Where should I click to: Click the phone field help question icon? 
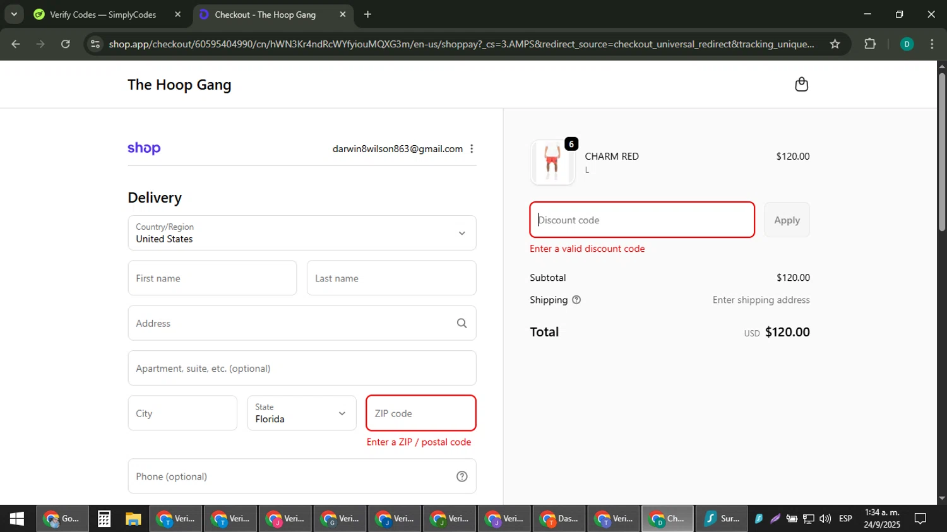462,476
